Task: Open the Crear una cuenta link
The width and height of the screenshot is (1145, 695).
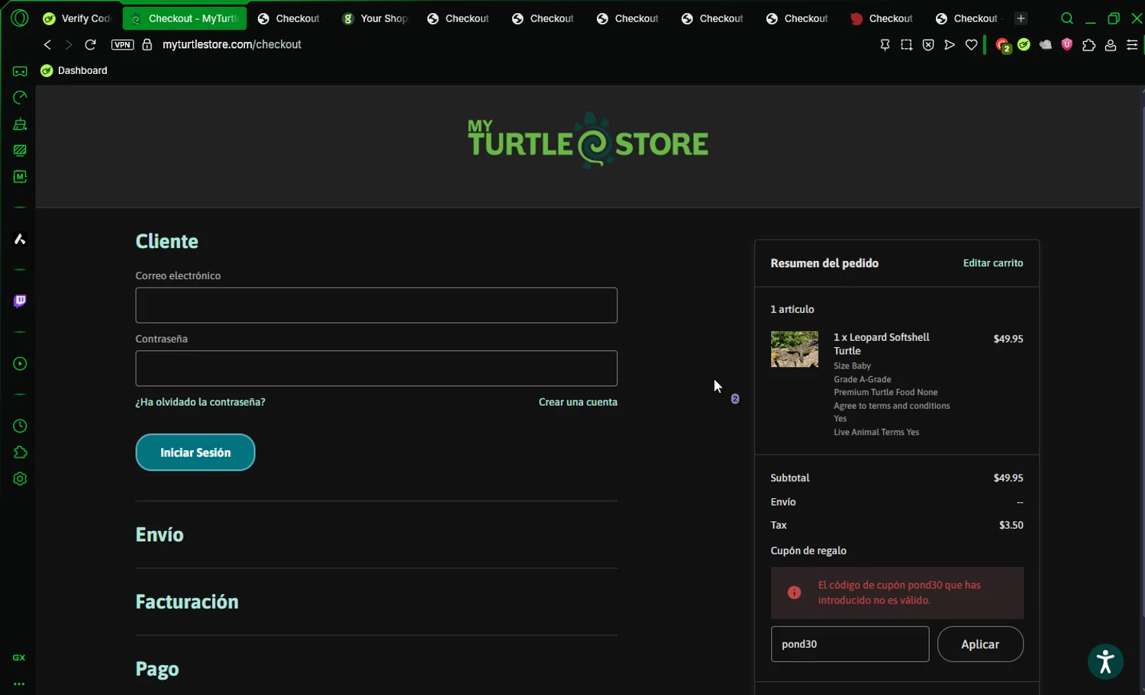Action: pos(578,402)
